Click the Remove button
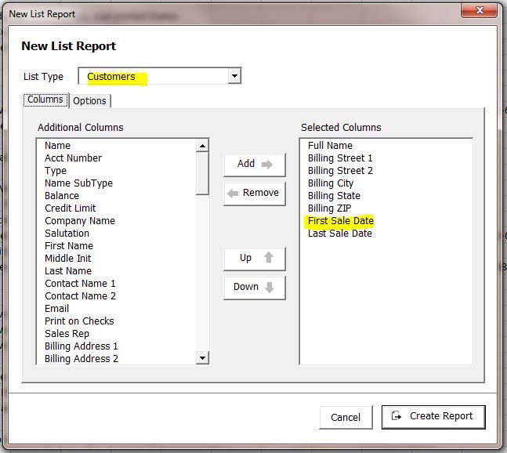Image resolution: width=507 pixels, height=453 pixels. pos(255,193)
